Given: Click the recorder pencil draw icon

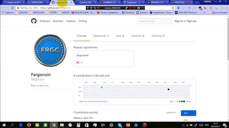Looking at the screenshot, I should 126,8.
